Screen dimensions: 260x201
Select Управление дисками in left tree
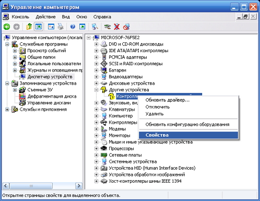(49, 103)
